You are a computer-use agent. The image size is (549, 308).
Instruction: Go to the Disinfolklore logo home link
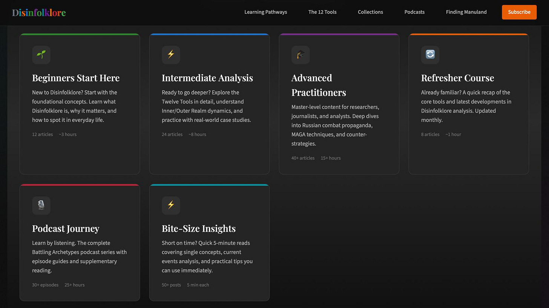(39, 12)
